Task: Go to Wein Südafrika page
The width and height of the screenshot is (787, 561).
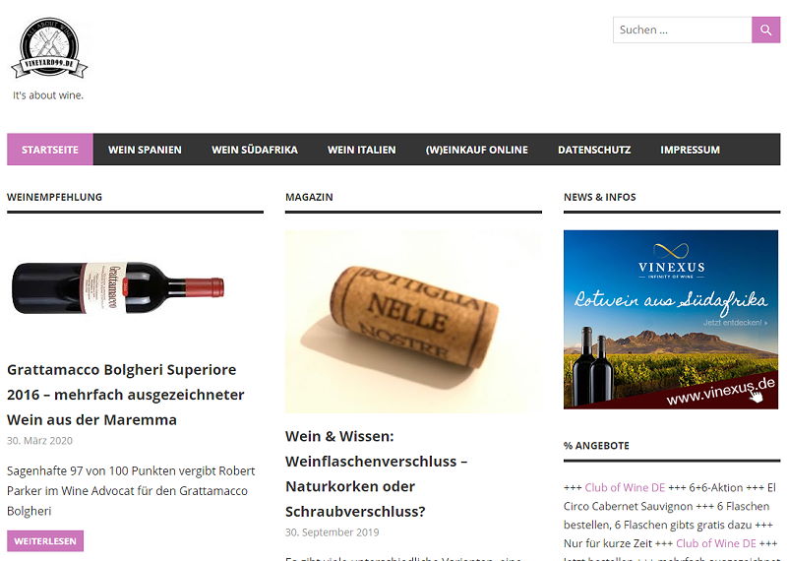Action: pos(255,150)
